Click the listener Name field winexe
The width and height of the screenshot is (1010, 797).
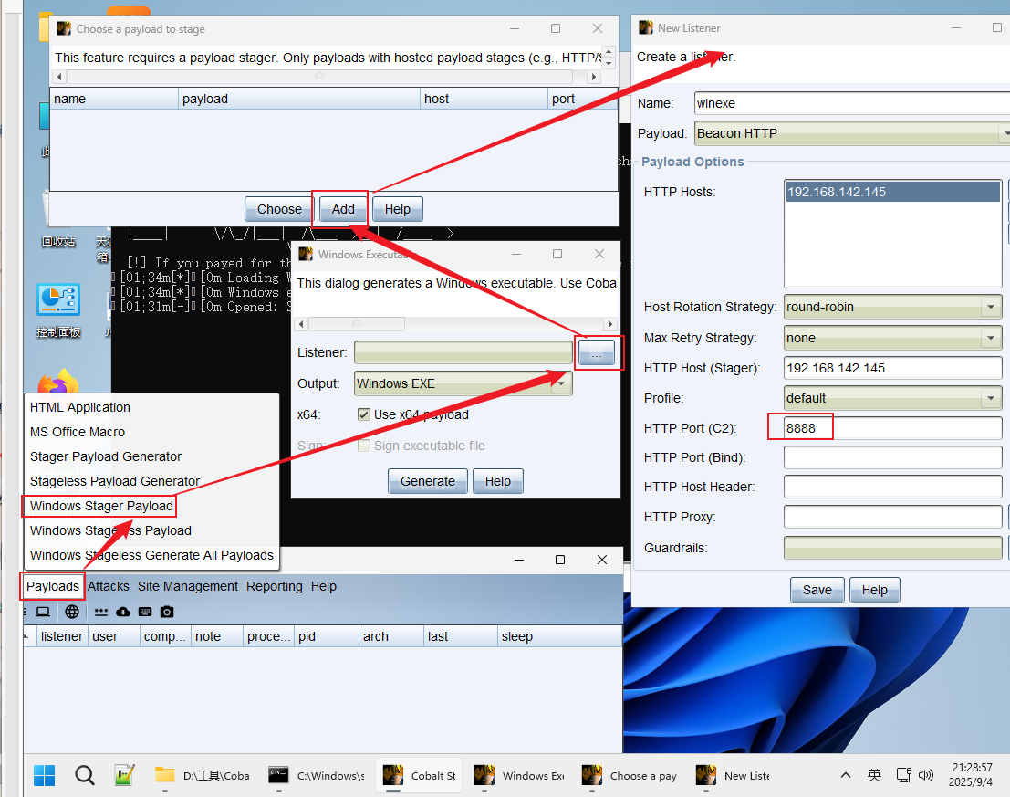851,103
